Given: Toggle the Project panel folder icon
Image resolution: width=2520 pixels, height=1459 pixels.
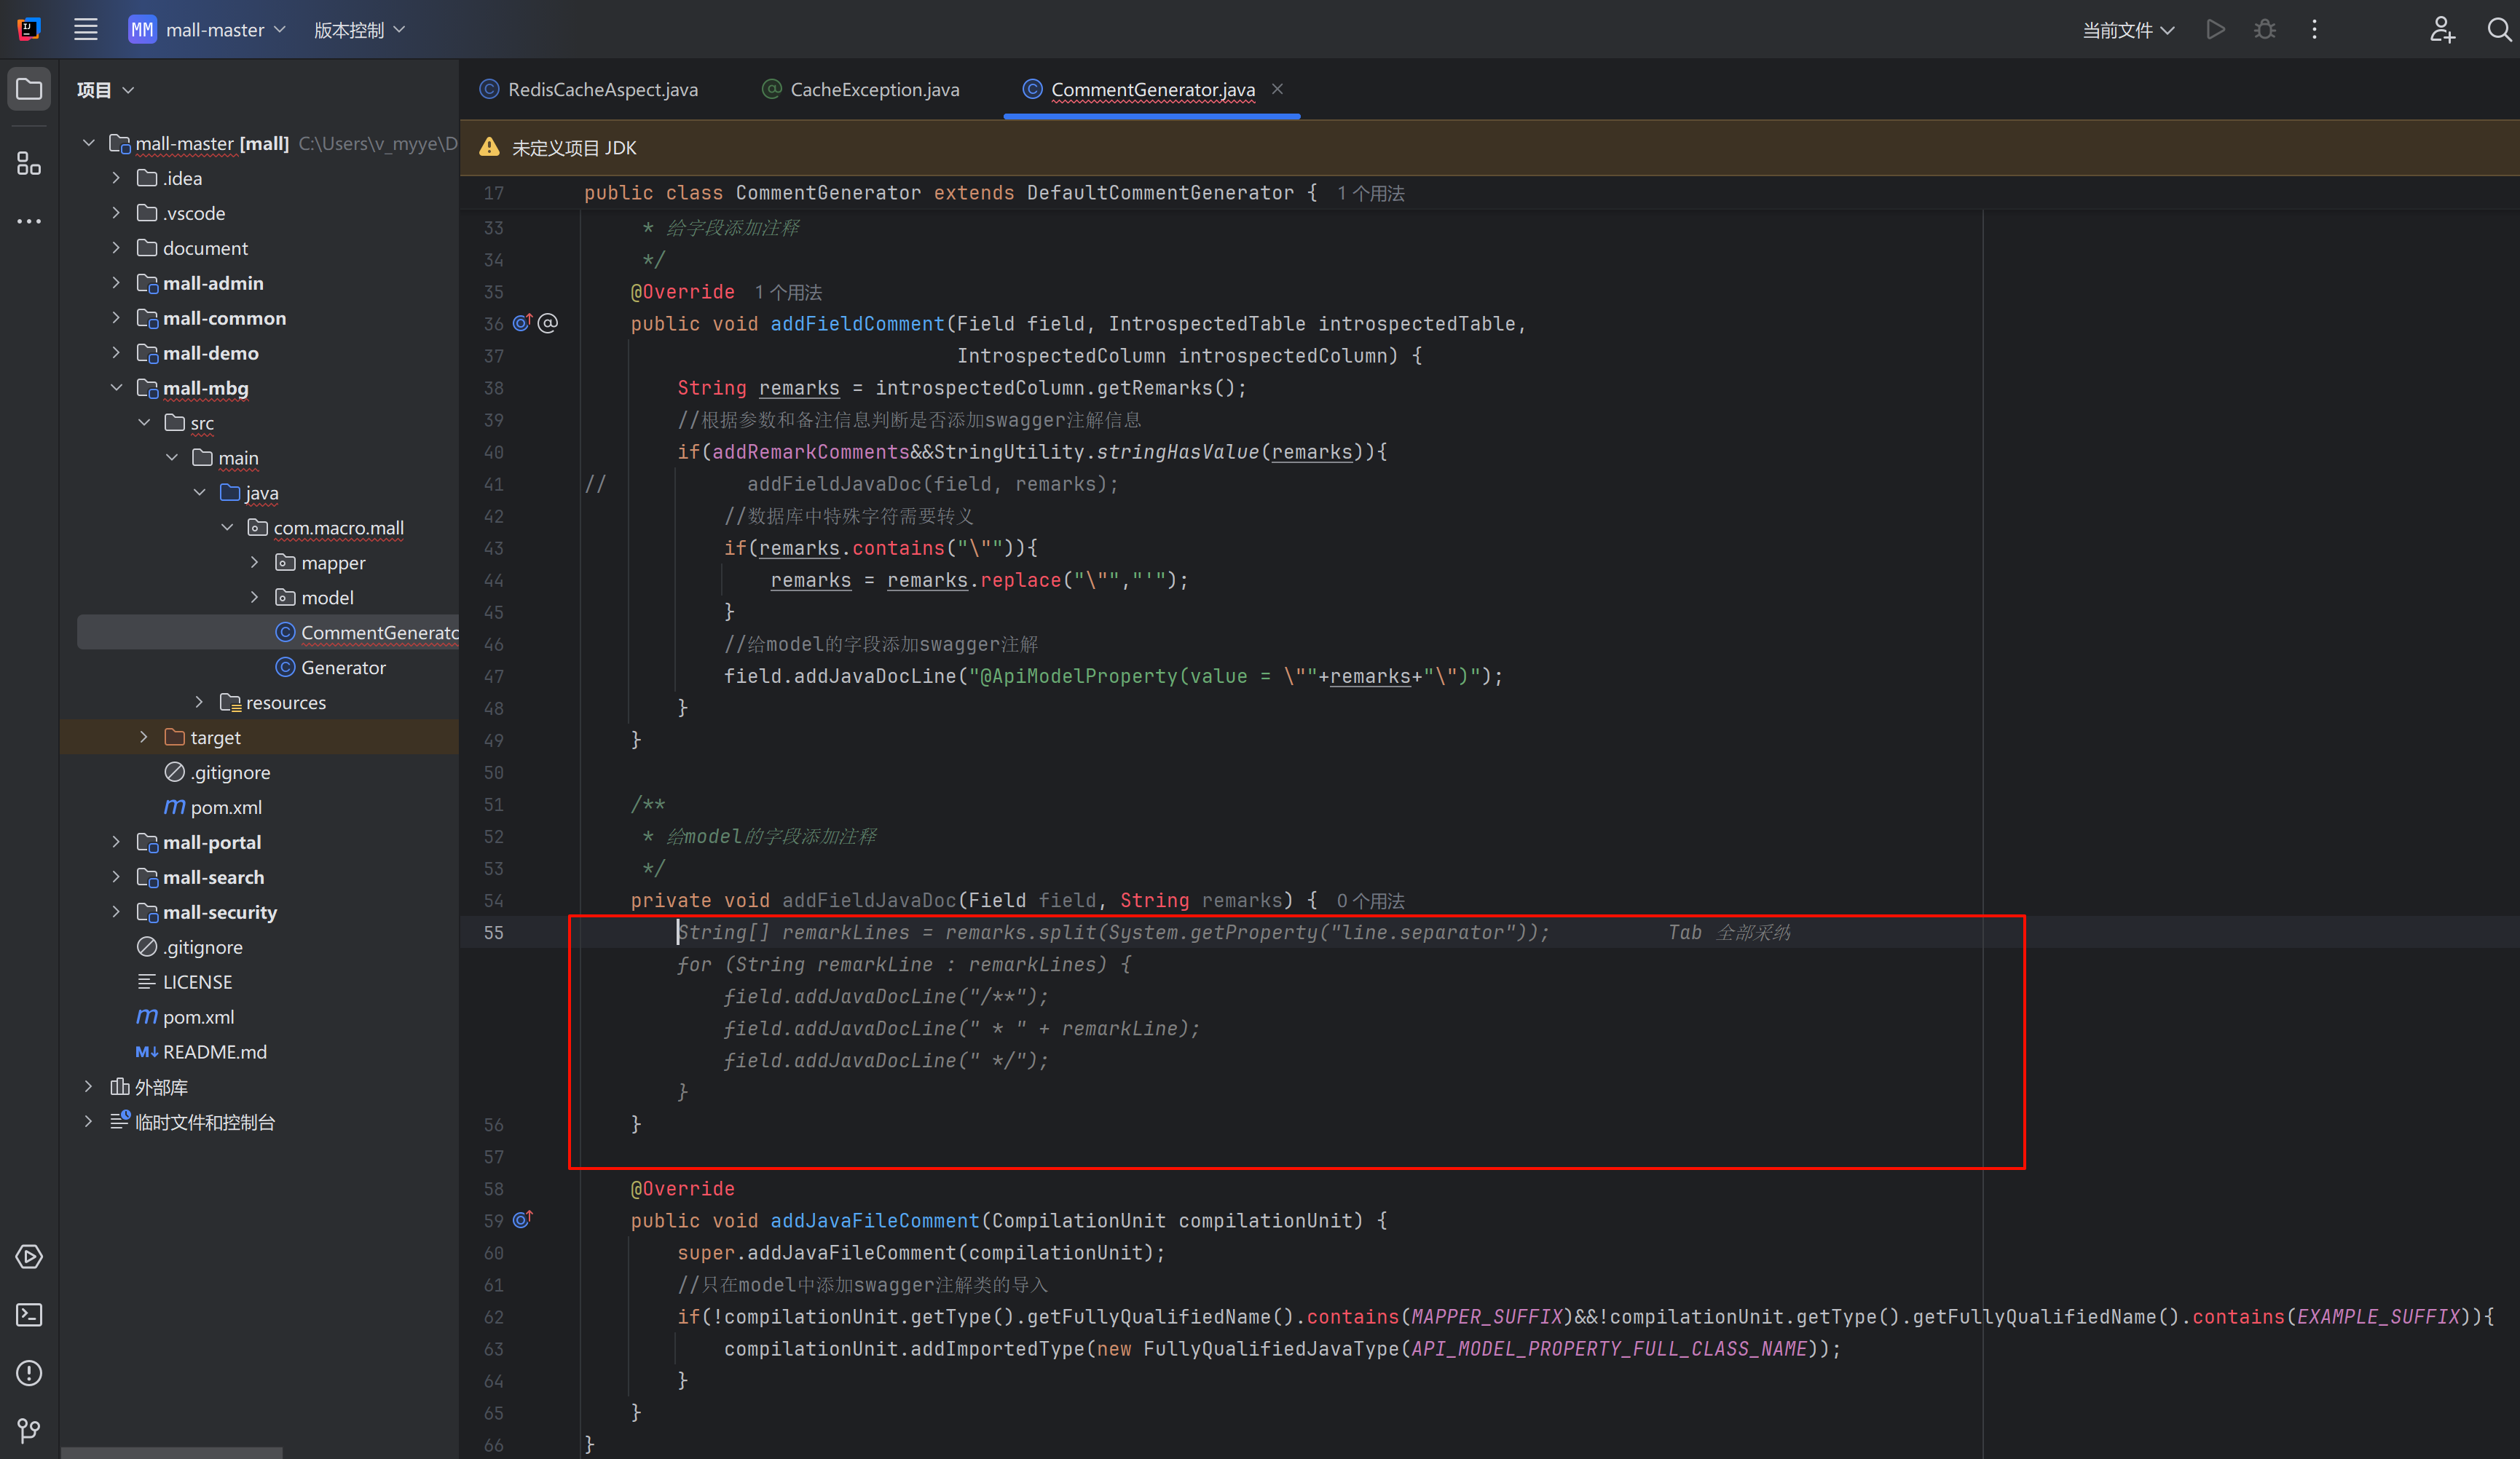Looking at the screenshot, I should point(29,90).
